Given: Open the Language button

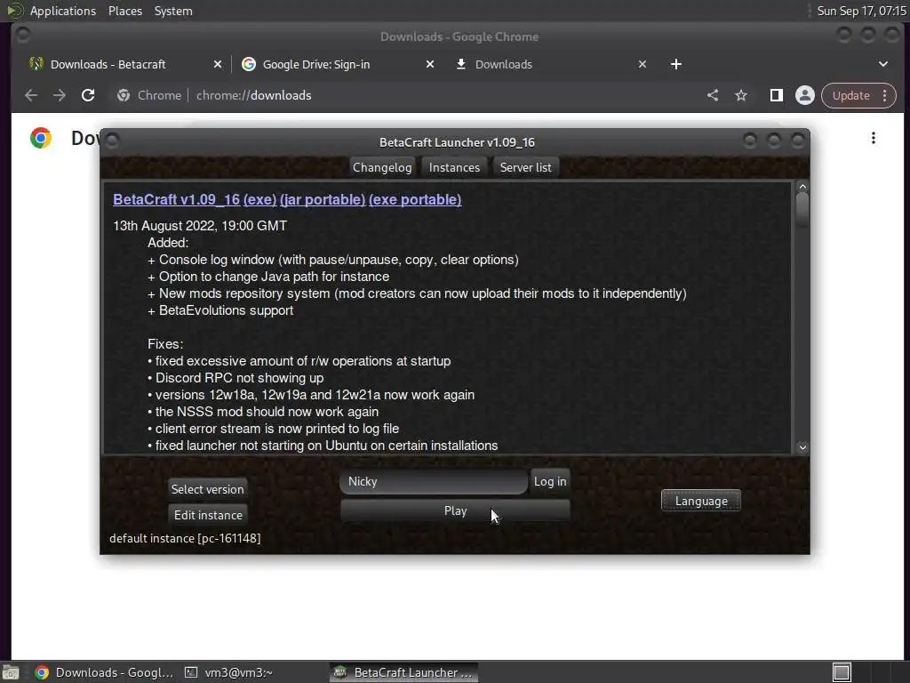Looking at the screenshot, I should tap(701, 502).
